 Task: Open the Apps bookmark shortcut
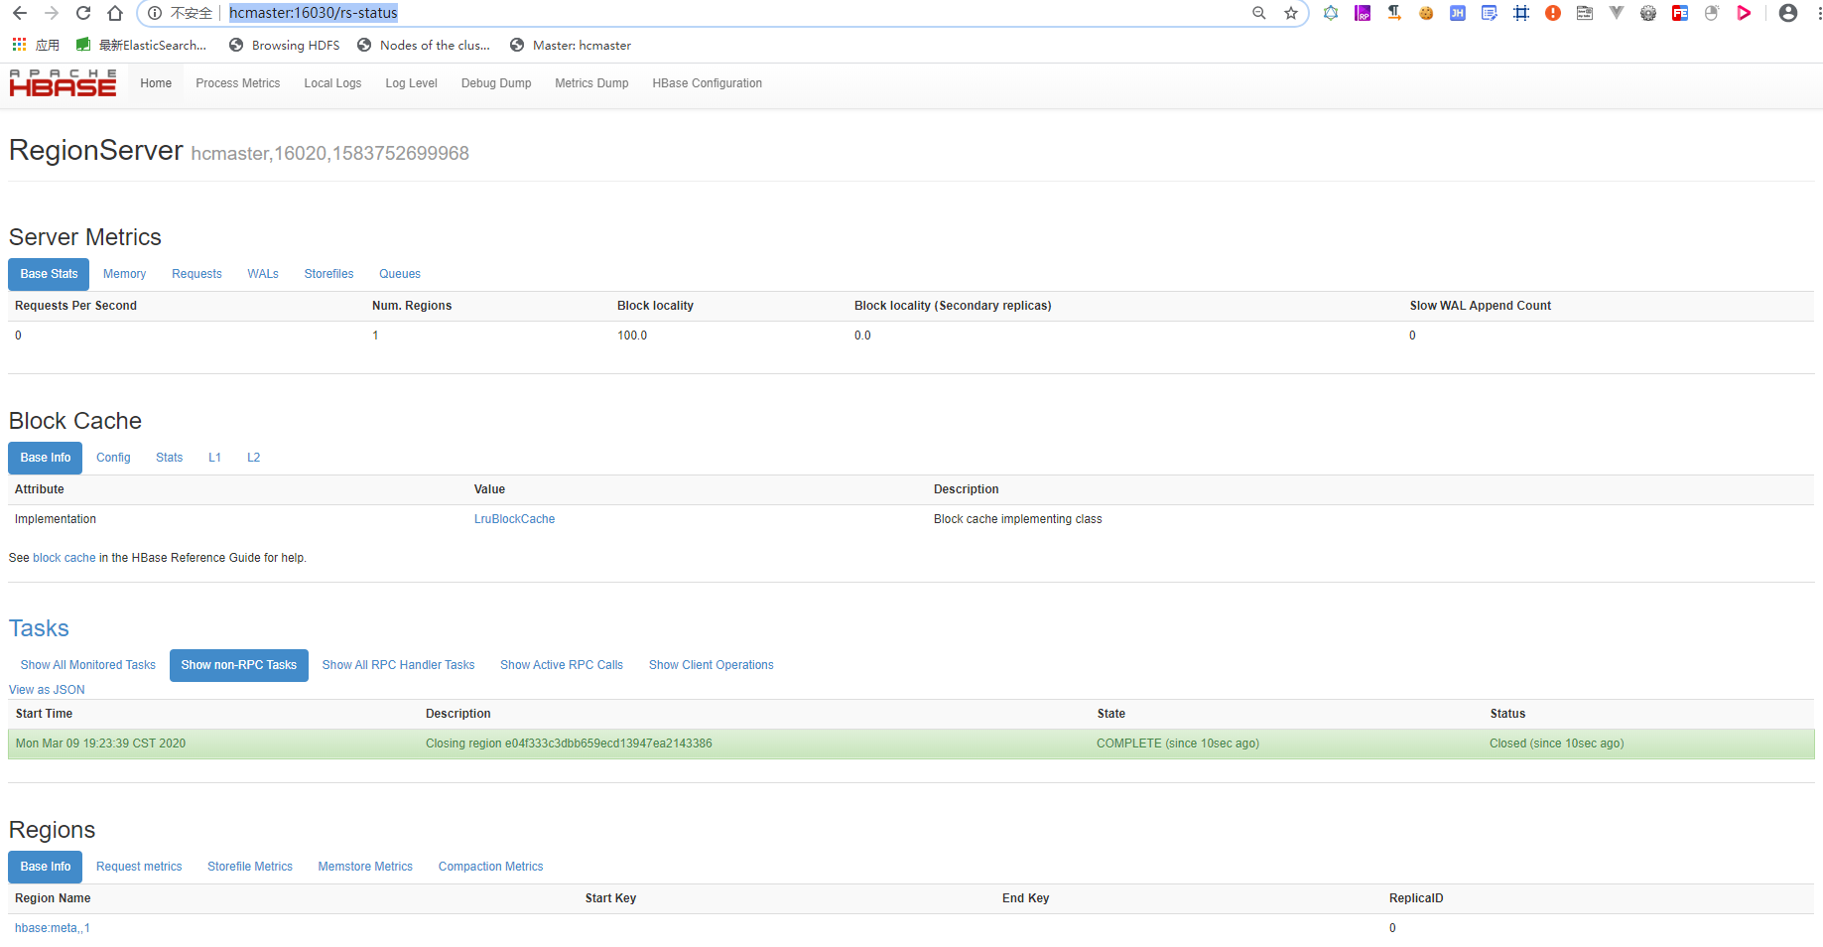coord(36,45)
